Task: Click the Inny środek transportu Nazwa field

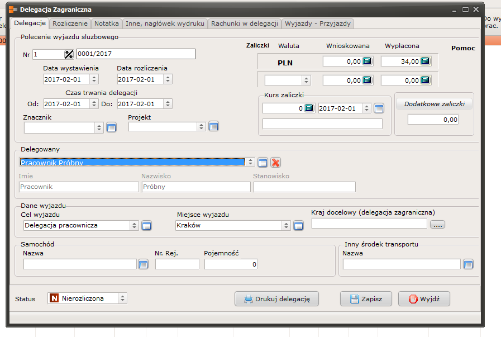Action: coord(402,264)
